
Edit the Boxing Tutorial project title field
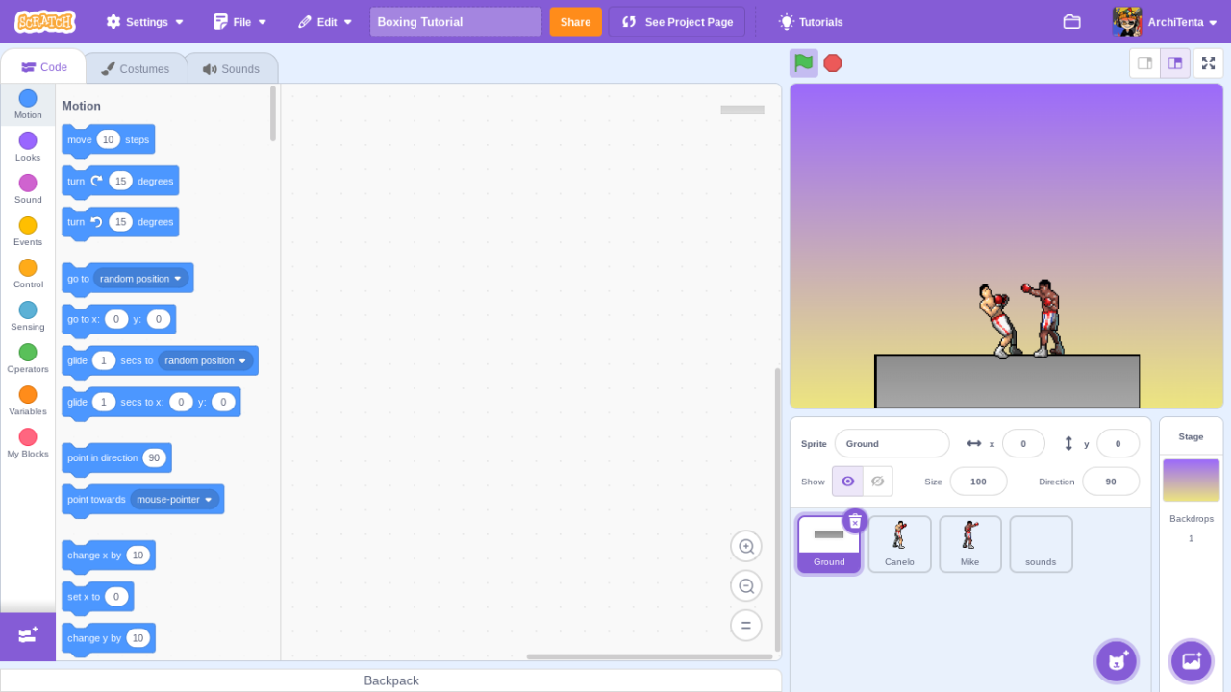456,21
